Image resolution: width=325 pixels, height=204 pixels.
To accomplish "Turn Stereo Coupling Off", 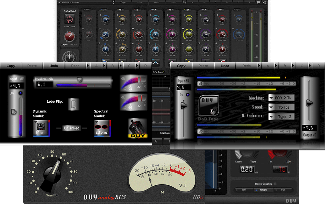I will [243, 189].
